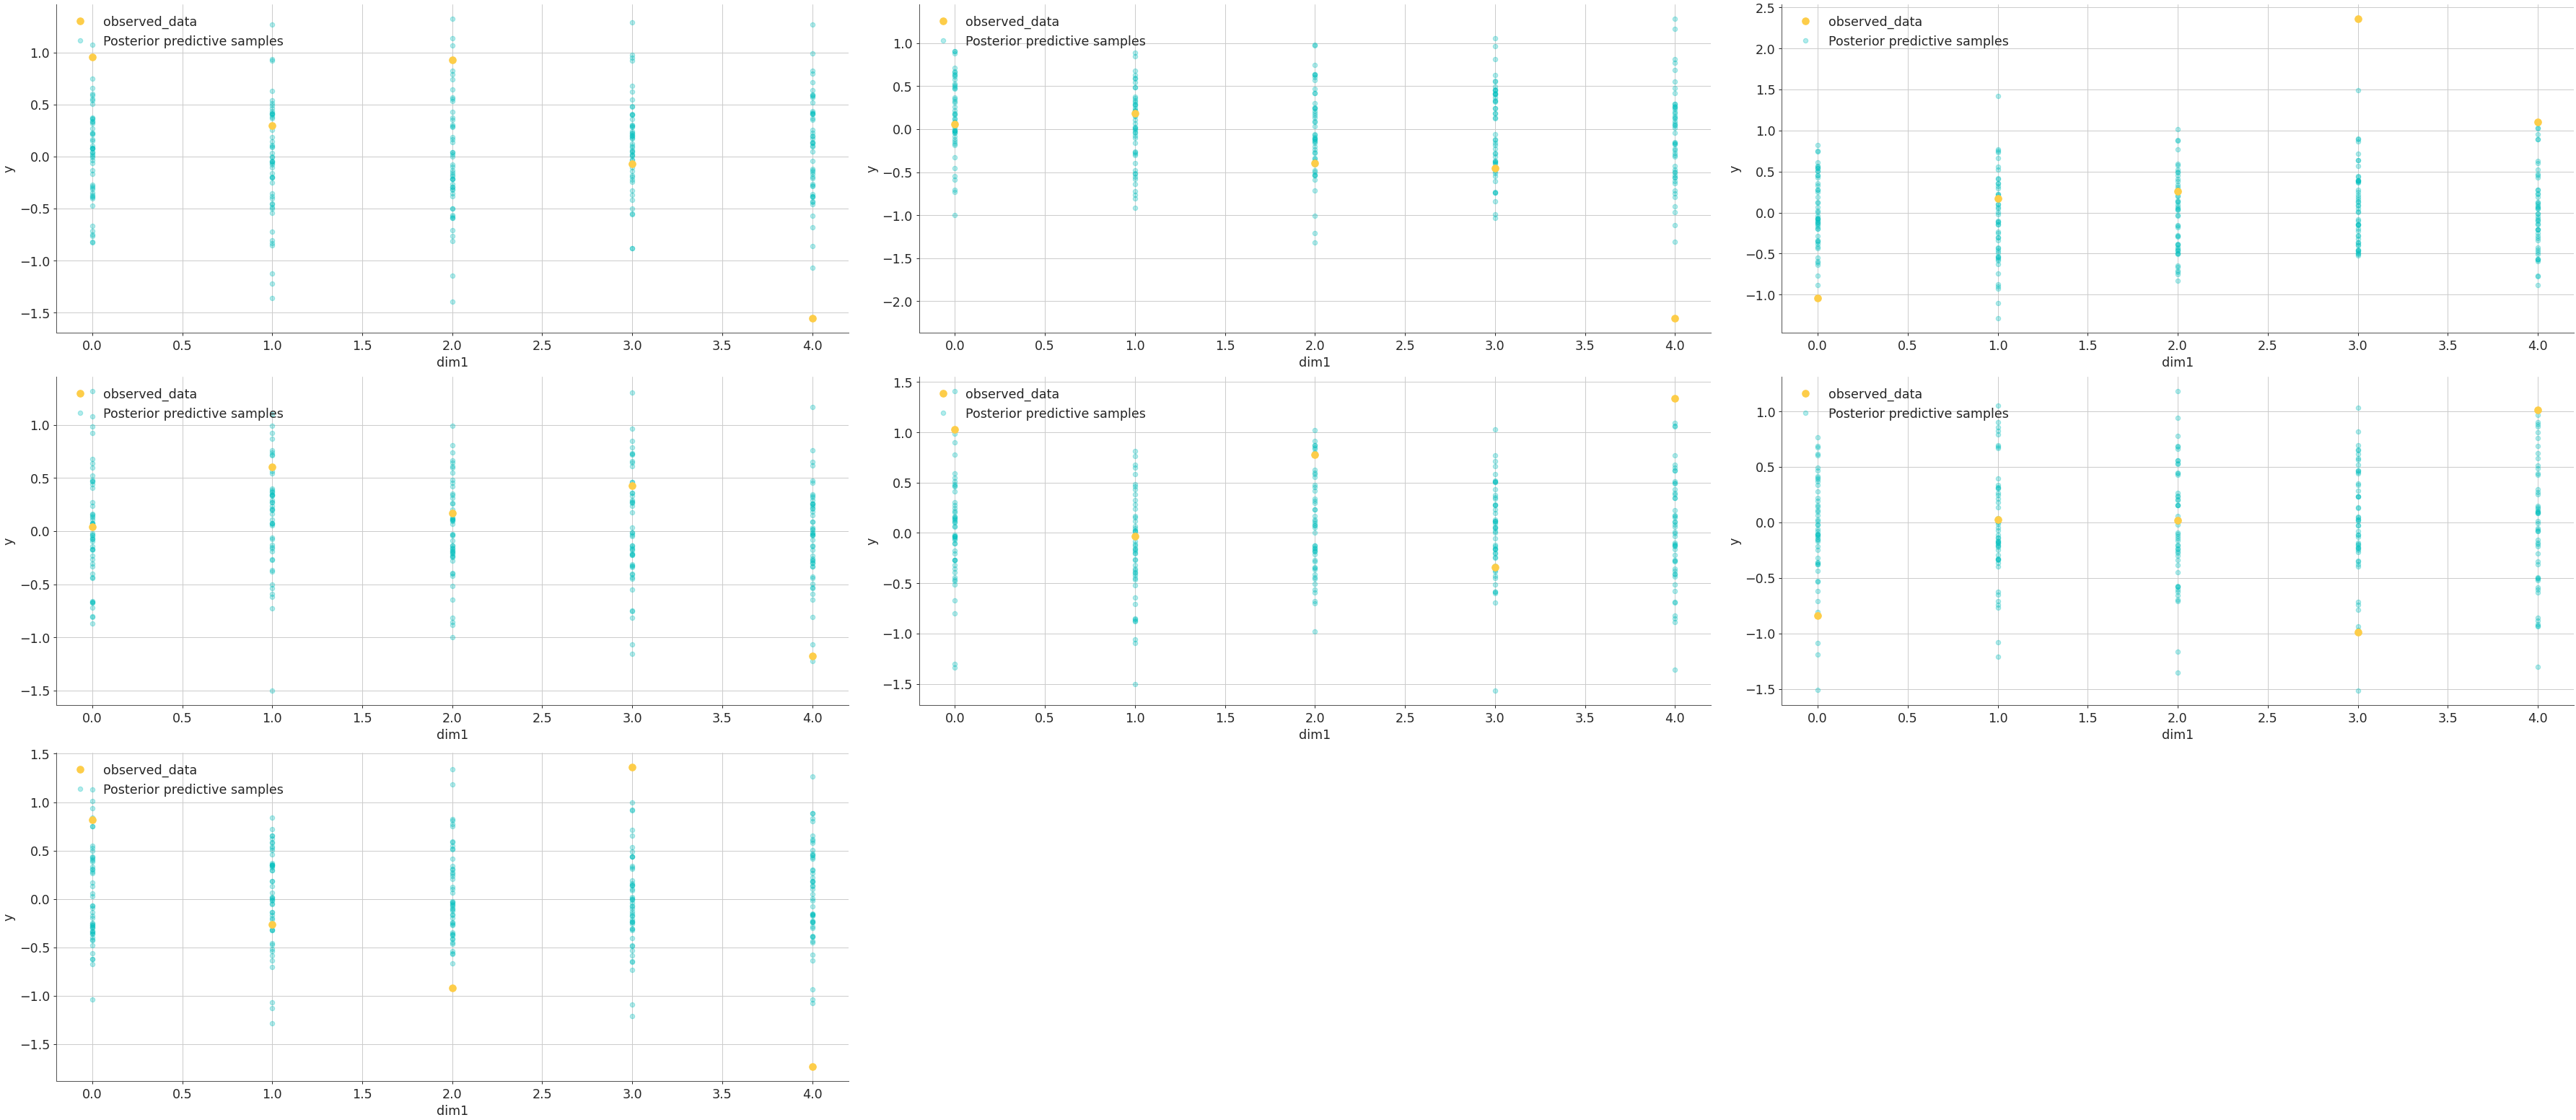This screenshot has height=1120, width=2576.
Task: Click dim1 axis label under bottom-left plot
Action: 452,1110
